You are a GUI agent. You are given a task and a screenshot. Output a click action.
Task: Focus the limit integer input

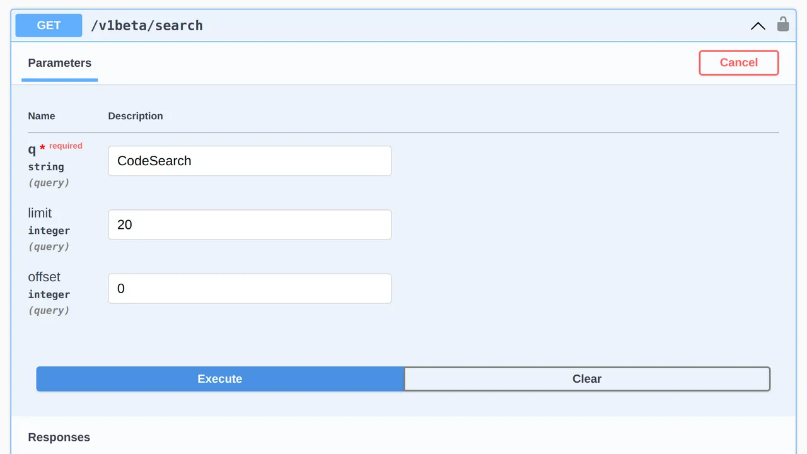[x=250, y=224]
